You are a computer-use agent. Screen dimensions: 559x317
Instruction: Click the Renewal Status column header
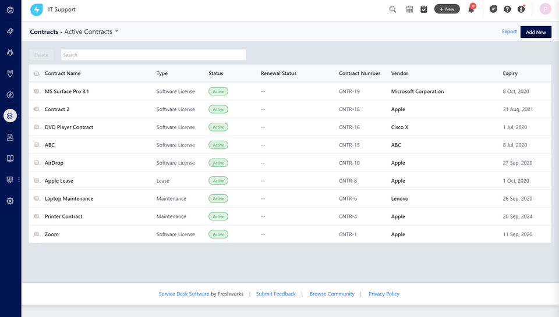click(278, 73)
